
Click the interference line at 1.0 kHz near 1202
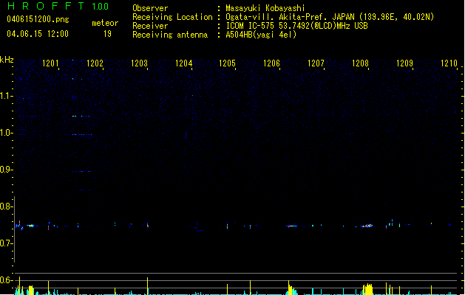(x=82, y=135)
